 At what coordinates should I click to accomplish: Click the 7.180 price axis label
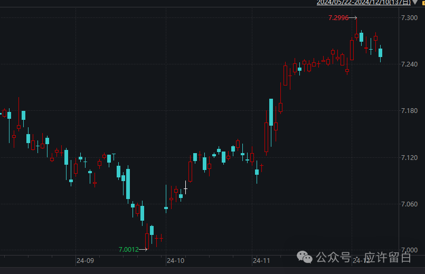click(x=410, y=111)
